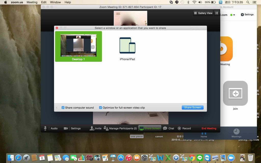Open the input method menu icon
The image size is (261, 163).
click(220, 2)
